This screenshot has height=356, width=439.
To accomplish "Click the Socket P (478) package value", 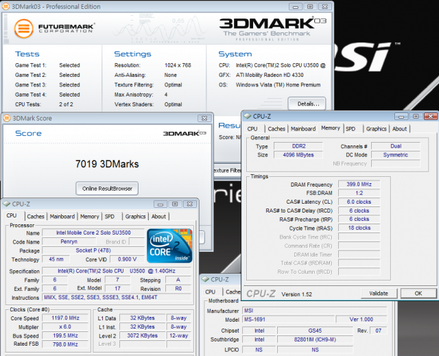I will coord(93,250).
